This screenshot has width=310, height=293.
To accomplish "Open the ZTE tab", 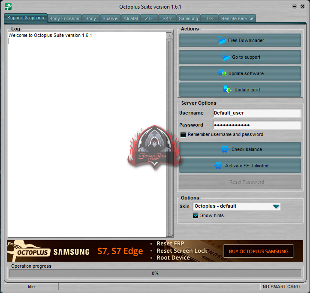I will (x=149, y=18).
